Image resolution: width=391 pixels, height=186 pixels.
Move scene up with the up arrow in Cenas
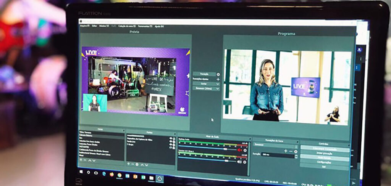click(89, 160)
